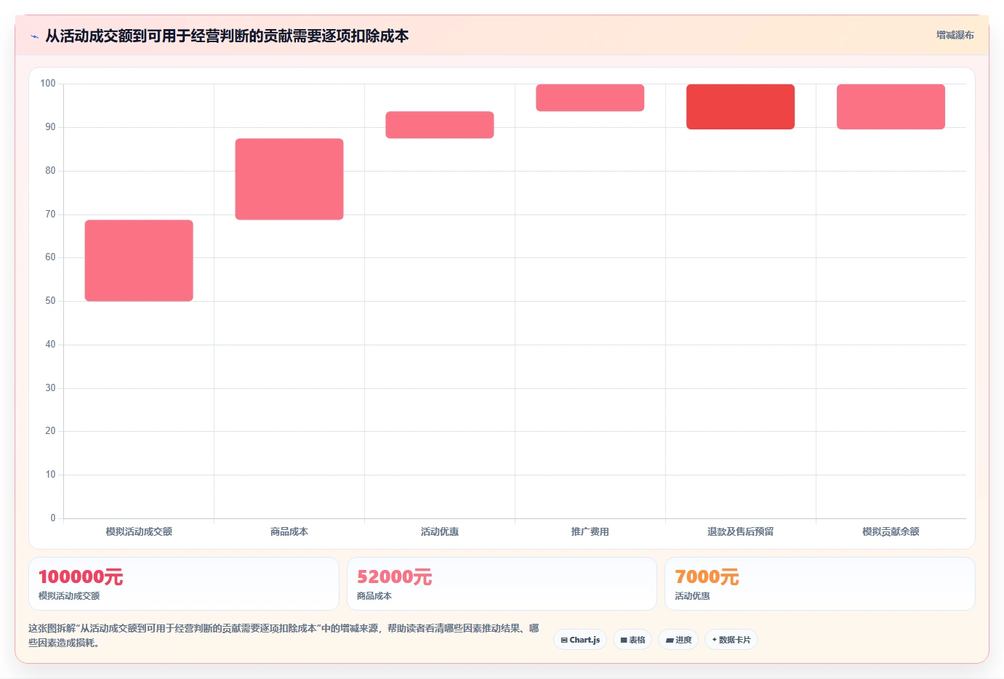This screenshot has width=1004, height=679.
Task: Click the 活动优惠 bar in the chart
Action: coord(440,125)
